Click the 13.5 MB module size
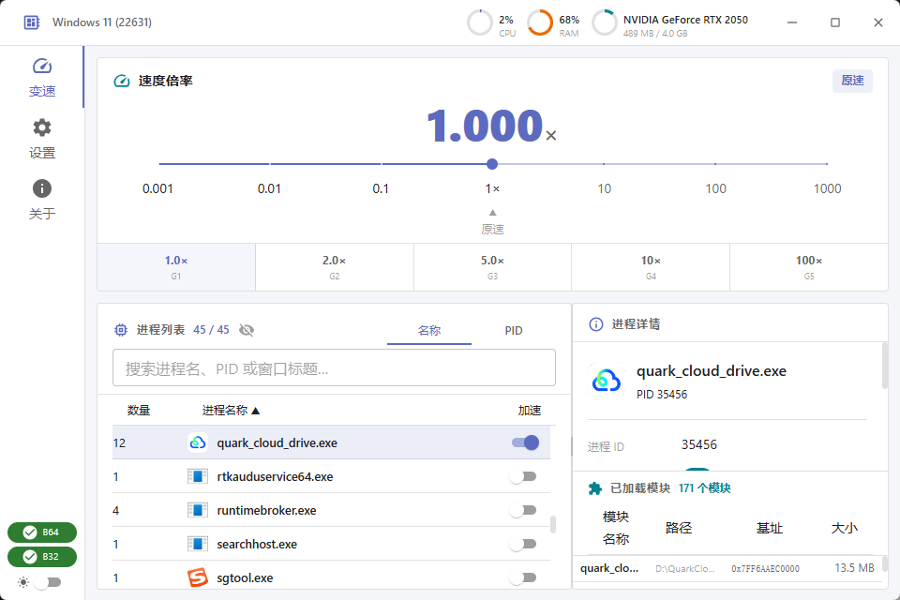This screenshot has width=900, height=600. click(x=854, y=568)
